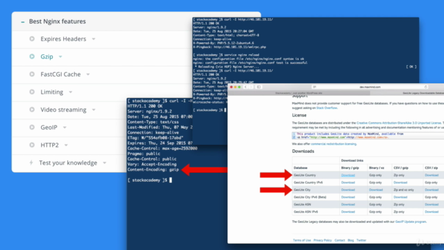Download GeoLite ASN IPv6 CSV / zip
This screenshot has width=444, height=250.
[x=432, y=212]
